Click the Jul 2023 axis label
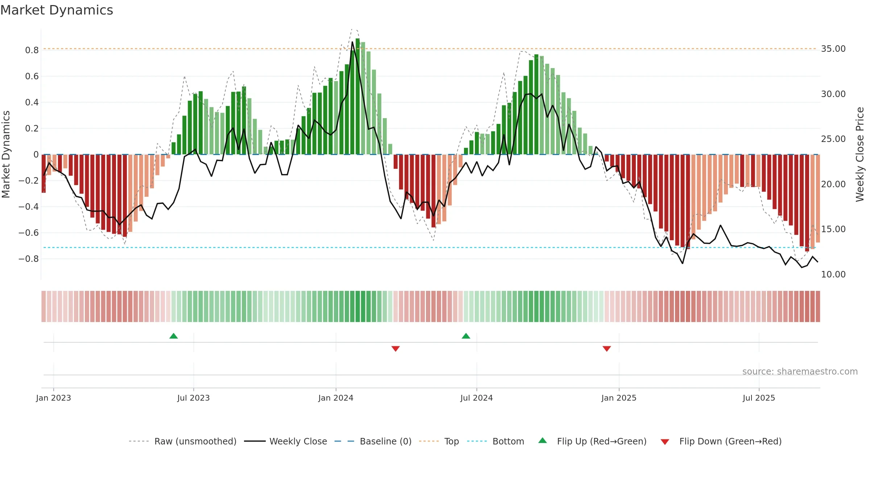This screenshot has width=870, height=489. click(x=194, y=398)
